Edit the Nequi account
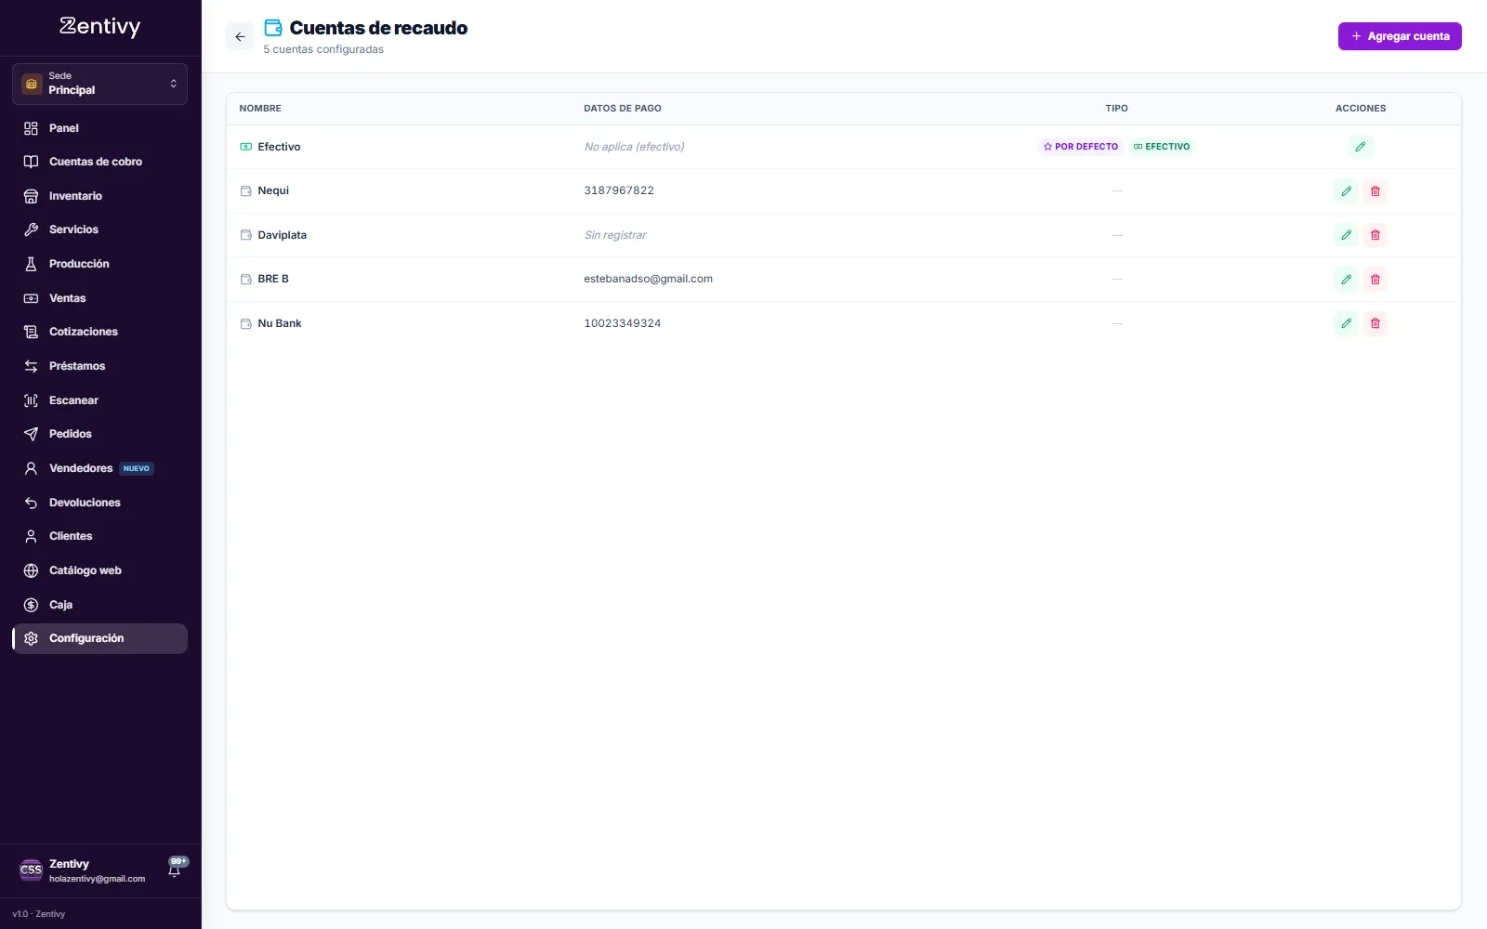Viewport: 1487px width, 929px height. 1346,191
